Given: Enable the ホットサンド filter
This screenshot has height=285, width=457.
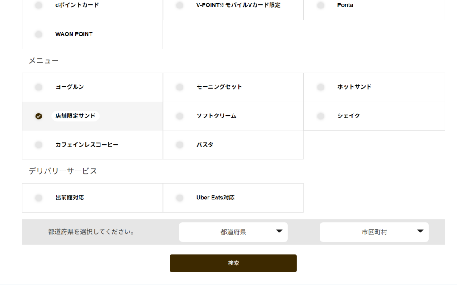Looking at the screenshot, I should [320, 87].
